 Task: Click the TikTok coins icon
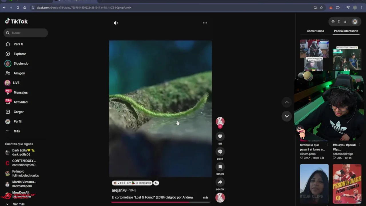(333, 22)
